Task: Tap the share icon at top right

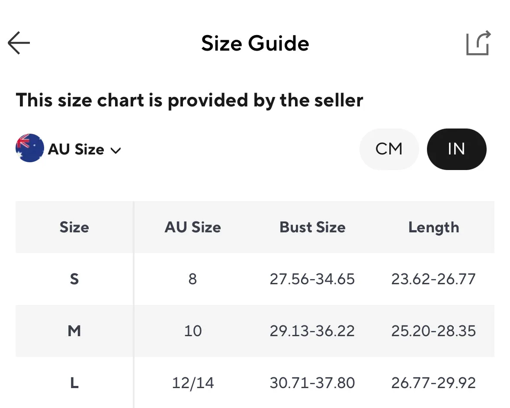Action: 478,43
